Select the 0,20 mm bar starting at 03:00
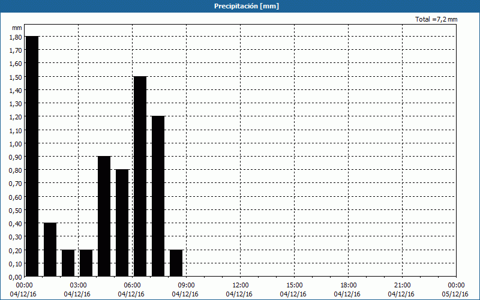The height and width of the screenshot is (300, 480). pos(86,263)
